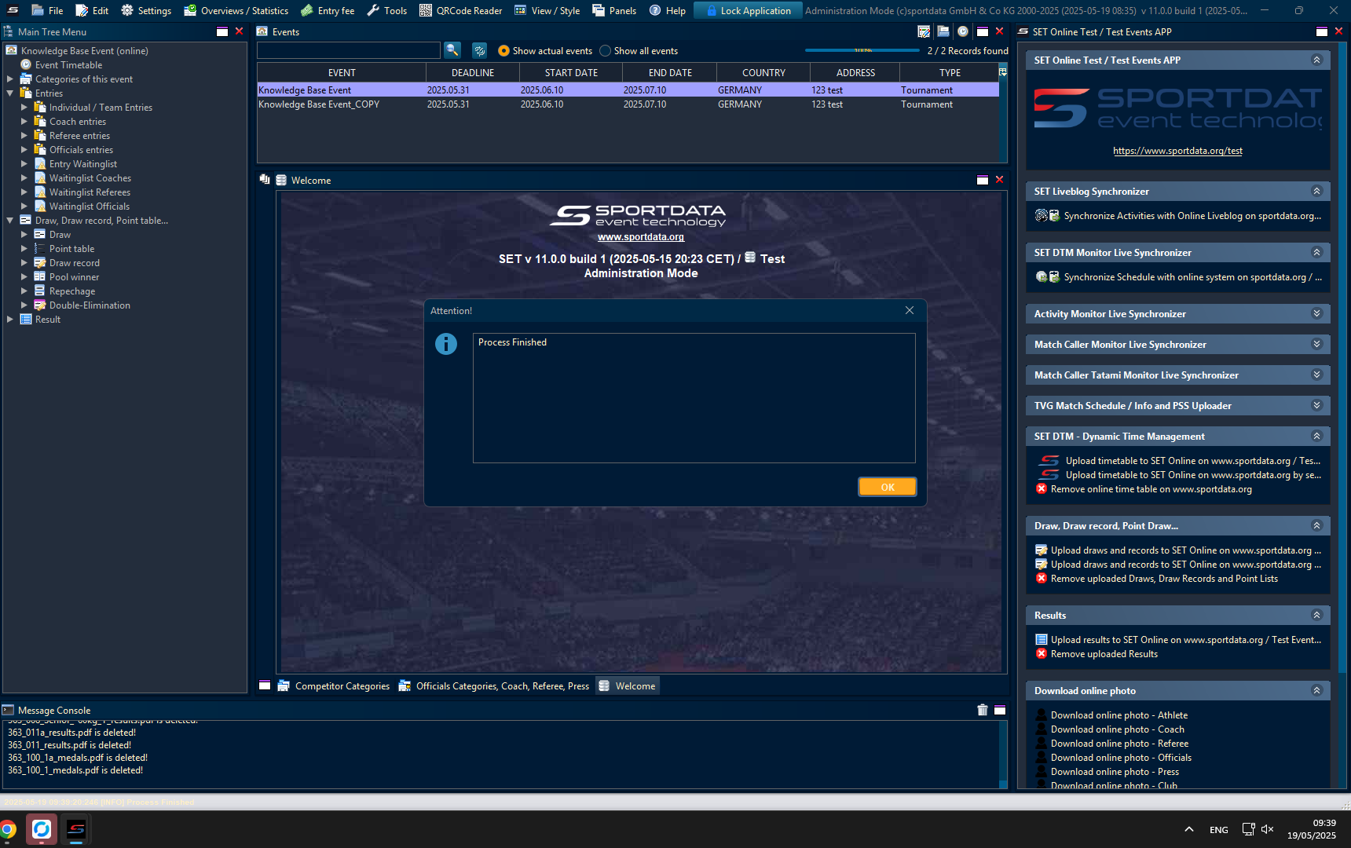Switch to Officials Categories, Coach, Referee, Press tab
This screenshot has height=848, width=1351.
pos(494,685)
